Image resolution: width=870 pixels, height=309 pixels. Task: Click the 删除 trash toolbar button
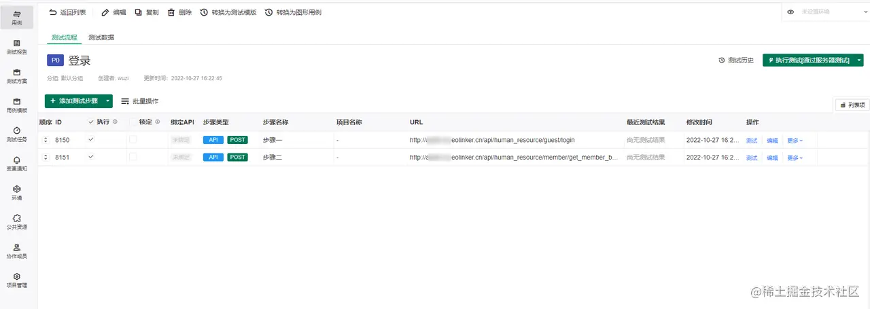(x=179, y=12)
